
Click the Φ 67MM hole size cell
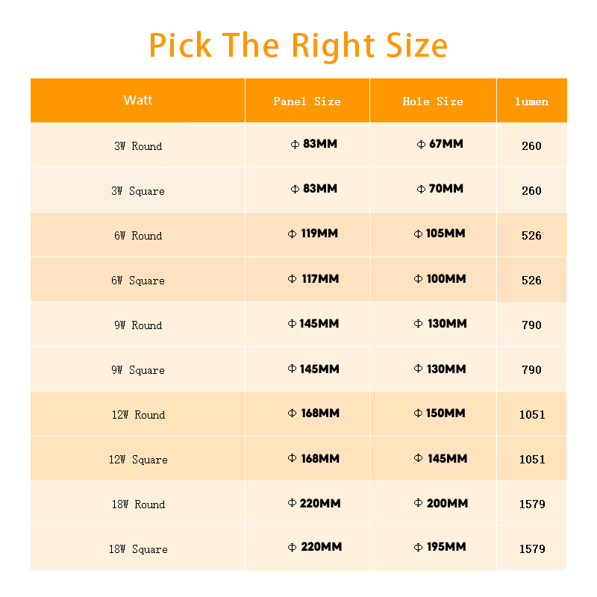[x=440, y=144]
